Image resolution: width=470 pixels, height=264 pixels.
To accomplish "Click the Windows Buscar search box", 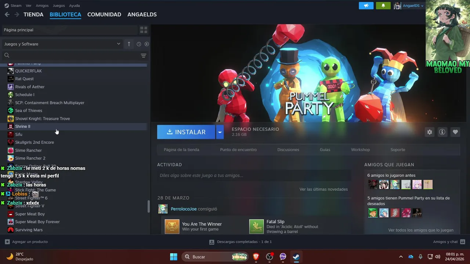I will point(215,257).
